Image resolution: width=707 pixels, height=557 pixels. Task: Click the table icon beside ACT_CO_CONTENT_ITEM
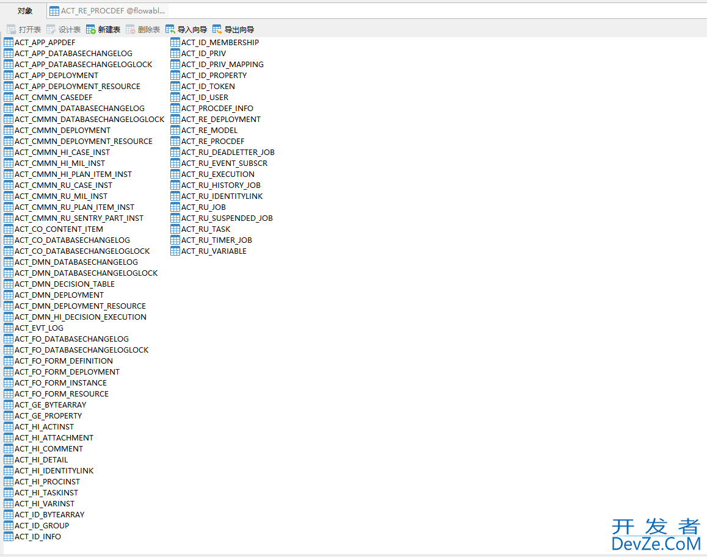click(9, 229)
